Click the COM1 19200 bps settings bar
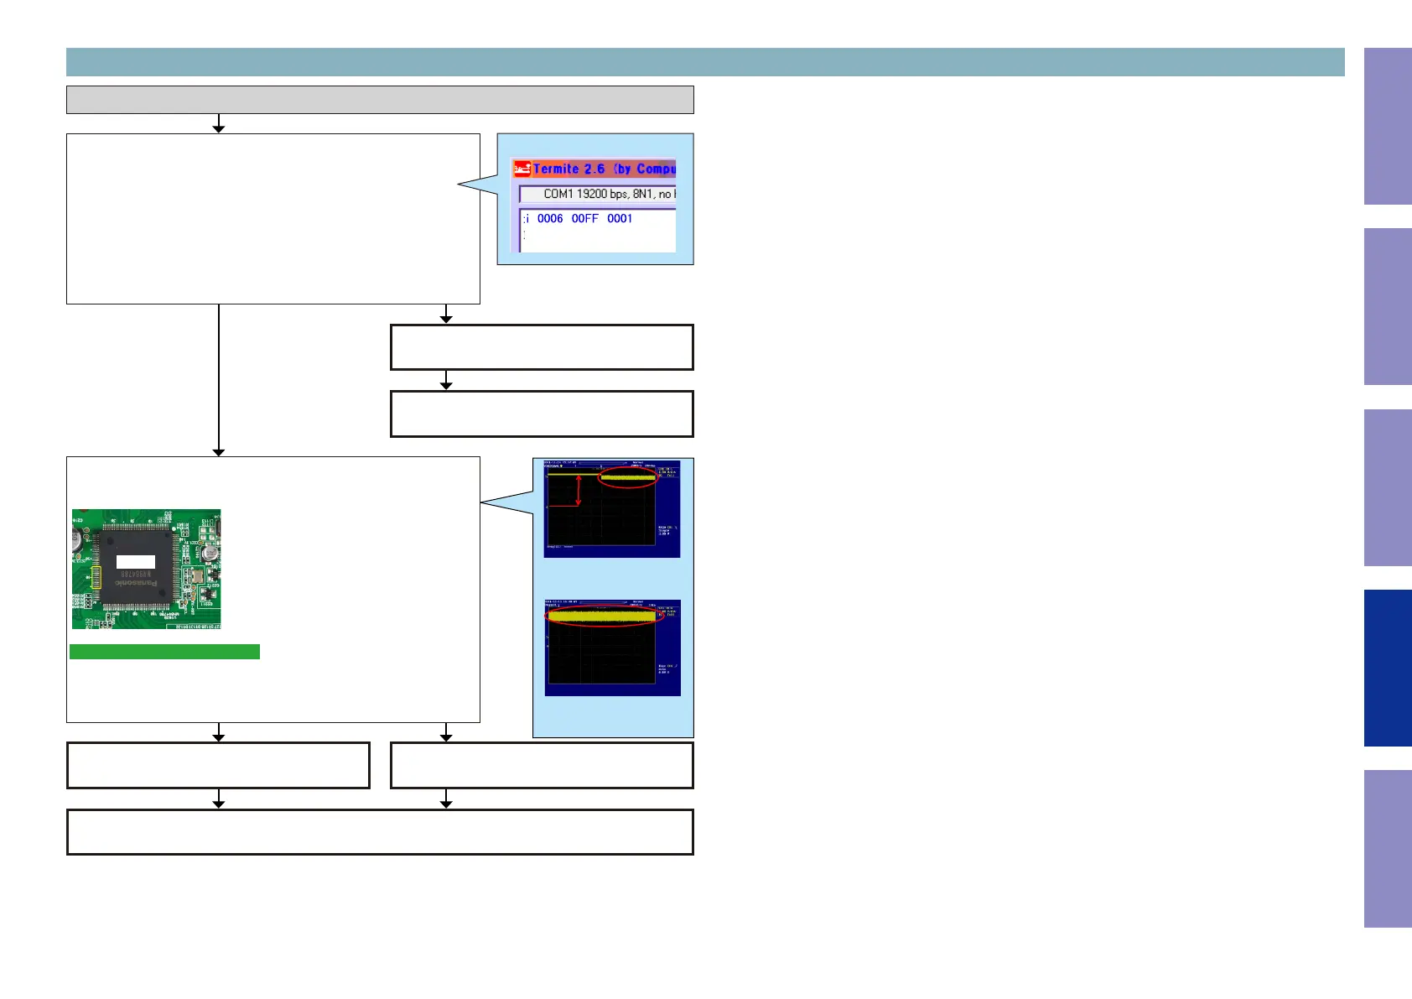This screenshot has height=999, width=1412. [598, 194]
